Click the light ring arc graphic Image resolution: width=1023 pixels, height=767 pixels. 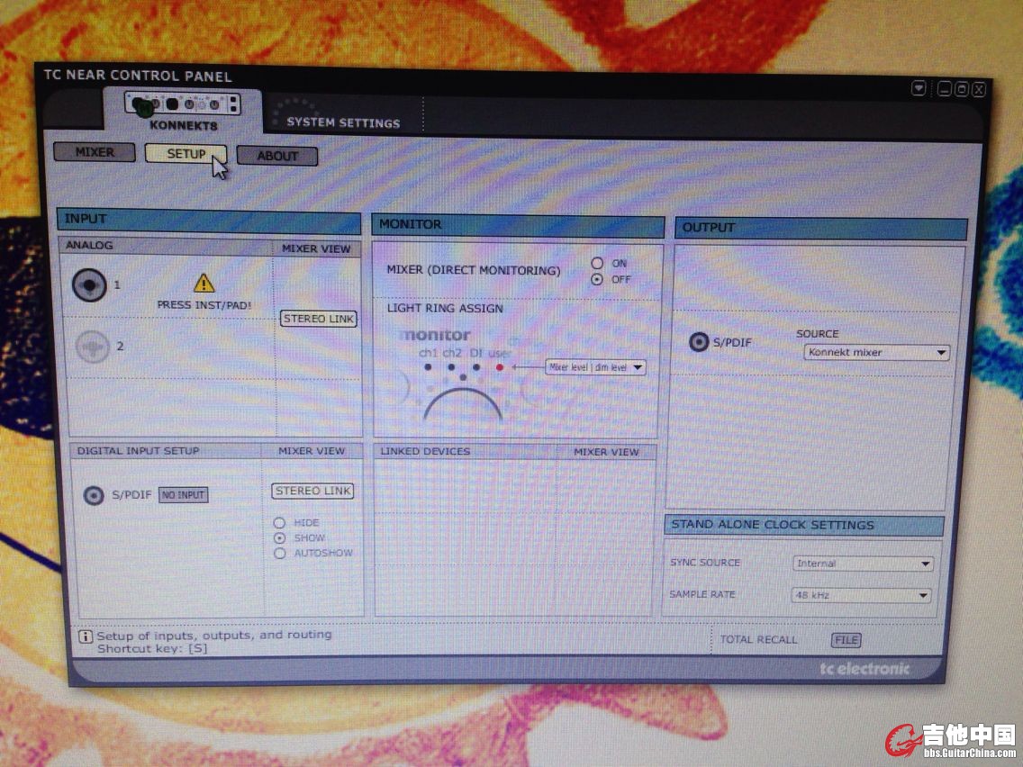click(x=463, y=404)
